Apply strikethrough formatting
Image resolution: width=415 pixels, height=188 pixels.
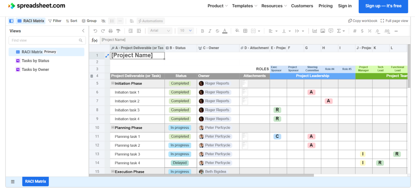pos(217,31)
